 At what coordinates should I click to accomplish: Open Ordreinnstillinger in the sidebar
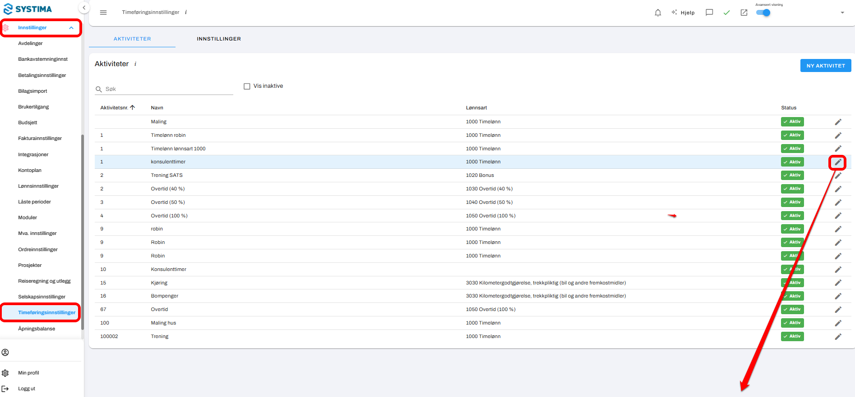(x=38, y=249)
